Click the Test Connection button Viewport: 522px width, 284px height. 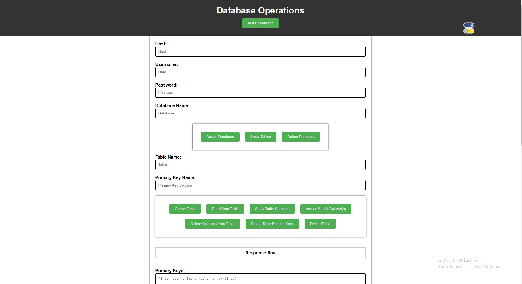(260, 23)
